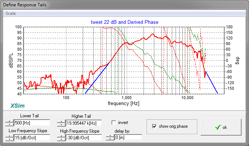This screenshot has height=146, width=249.
Task: Click the Lower Tail 500 Hz field
Action: [32, 123]
